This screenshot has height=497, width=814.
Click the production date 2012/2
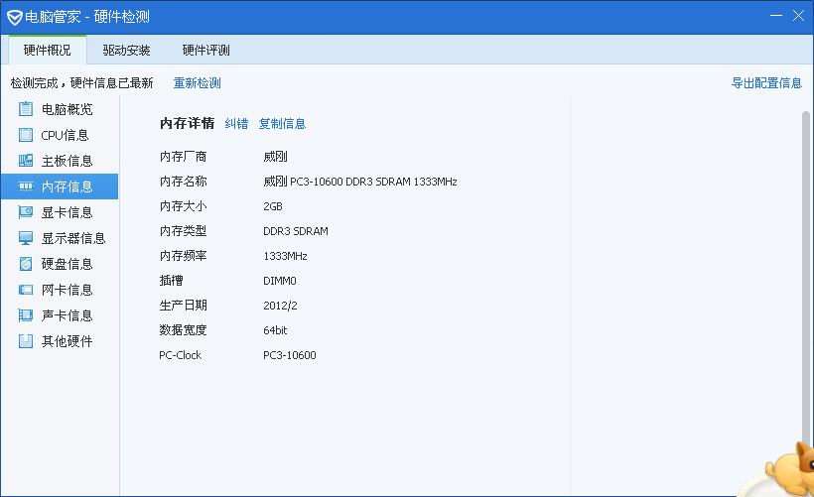280,306
